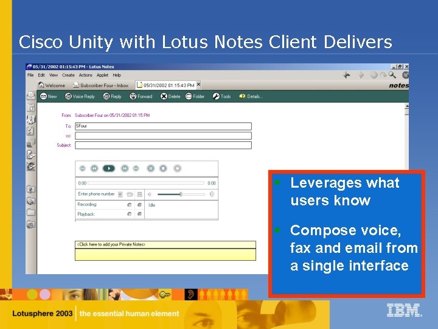Open the Folder action menu

coord(195,96)
